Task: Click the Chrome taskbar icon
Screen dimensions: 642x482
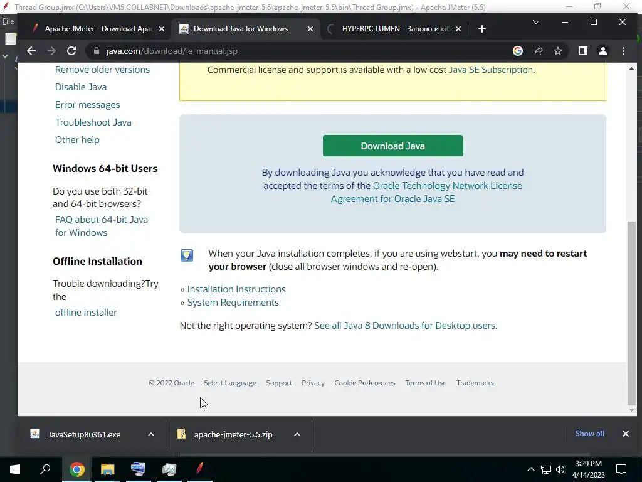Action: [x=76, y=469]
